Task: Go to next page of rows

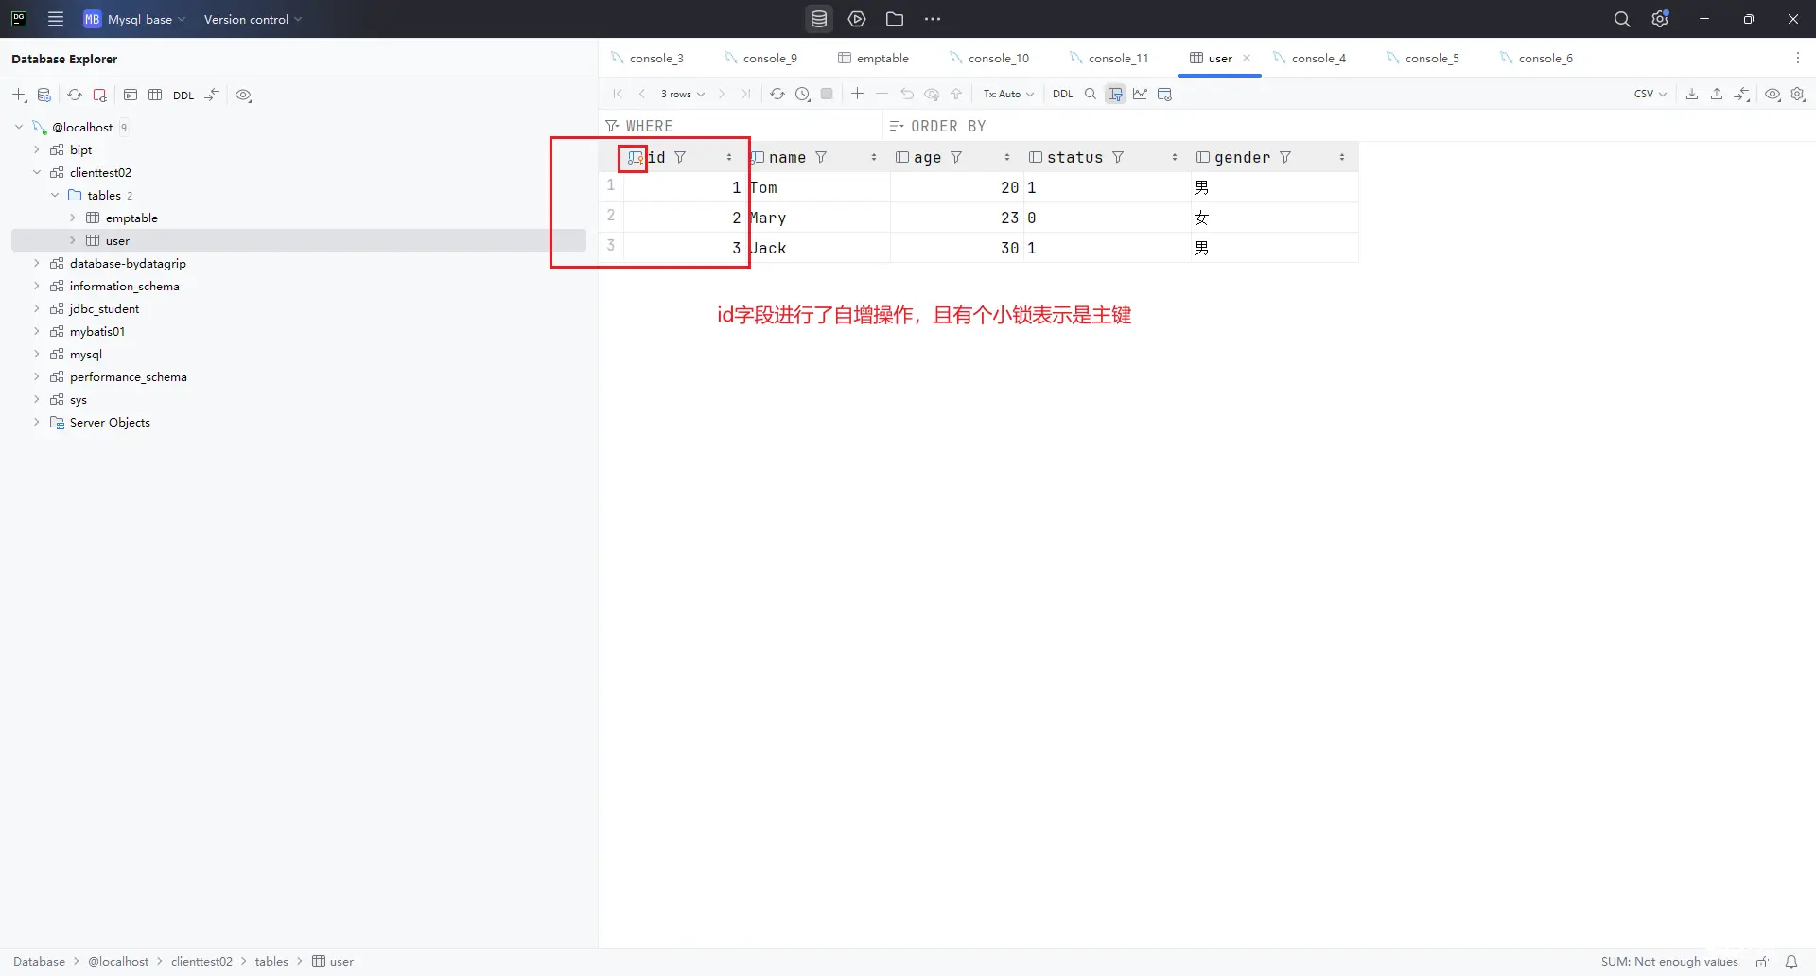Action: (722, 94)
